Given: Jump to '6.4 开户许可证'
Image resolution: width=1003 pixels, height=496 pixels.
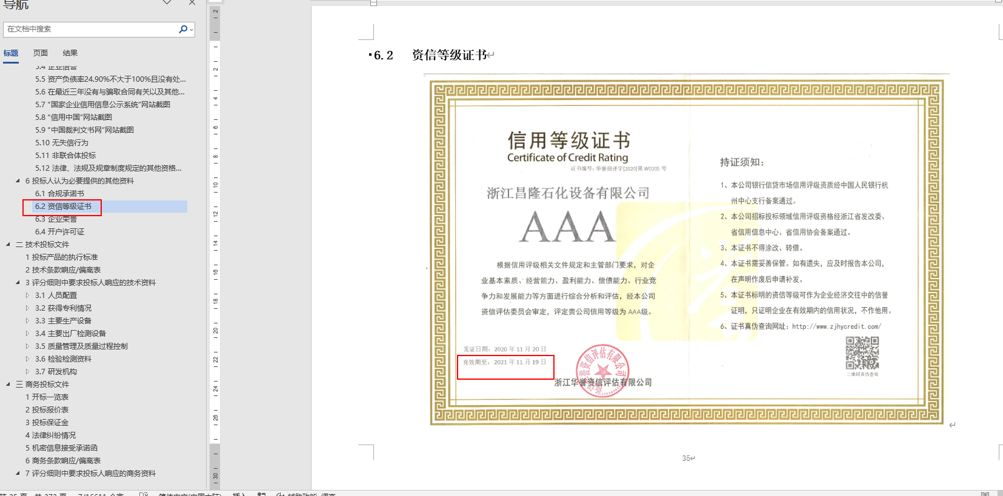Looking at the screenshot, I should coord(59,232).
